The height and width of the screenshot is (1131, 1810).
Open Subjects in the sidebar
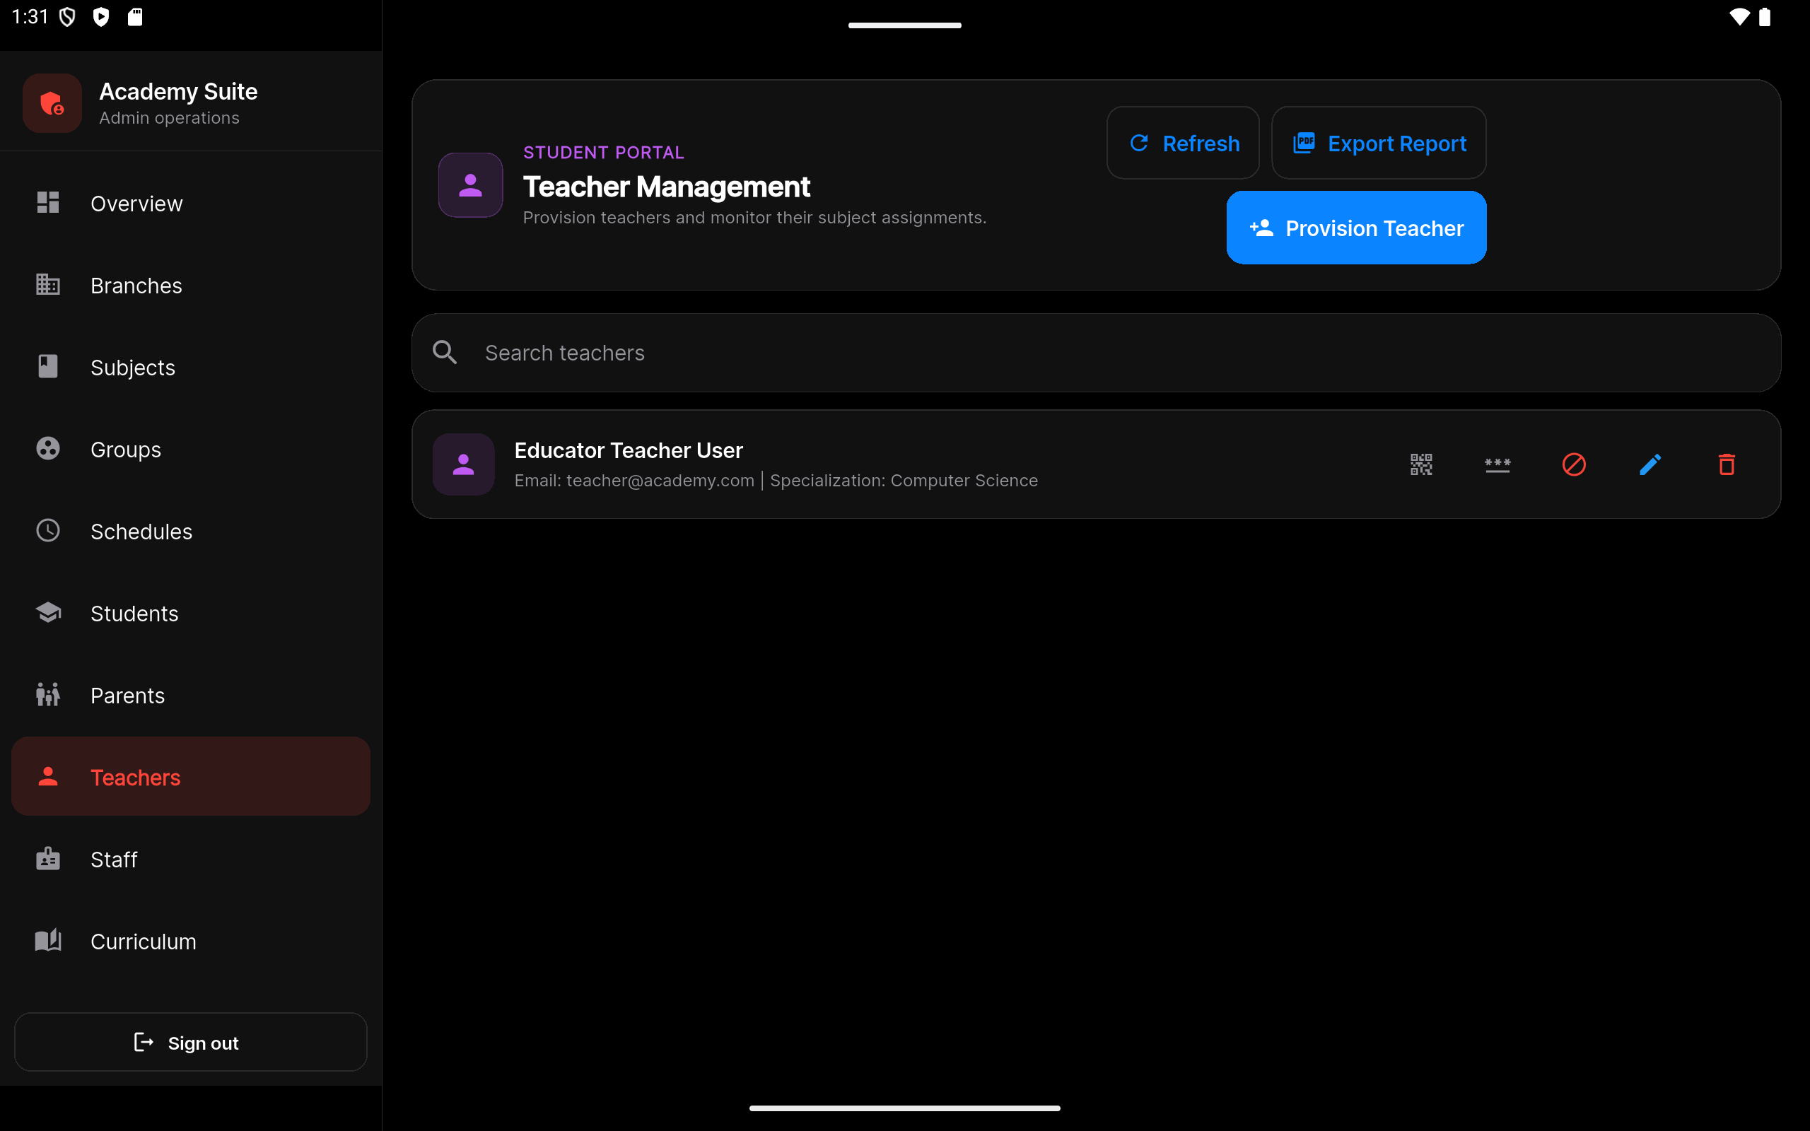191,368
